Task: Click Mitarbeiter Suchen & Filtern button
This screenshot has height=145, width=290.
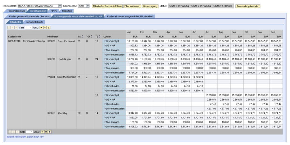Action: click(107, 6)
